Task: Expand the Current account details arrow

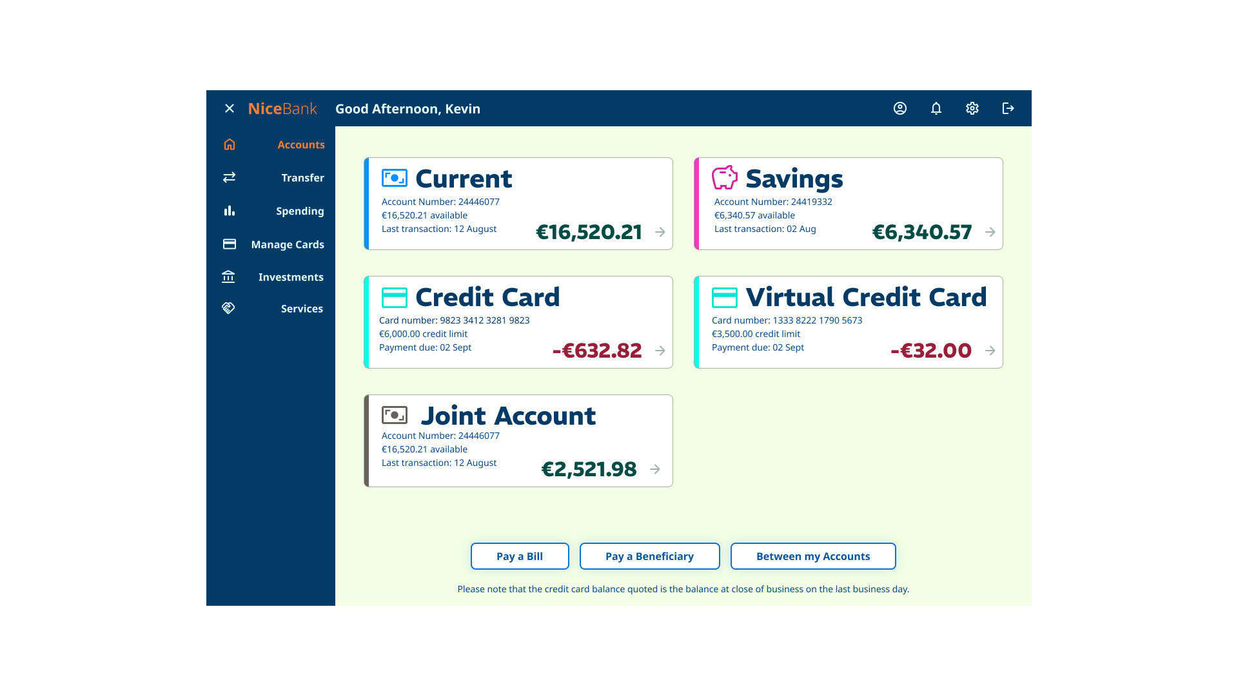Action: pyautogui.click(x=660, y=233)
